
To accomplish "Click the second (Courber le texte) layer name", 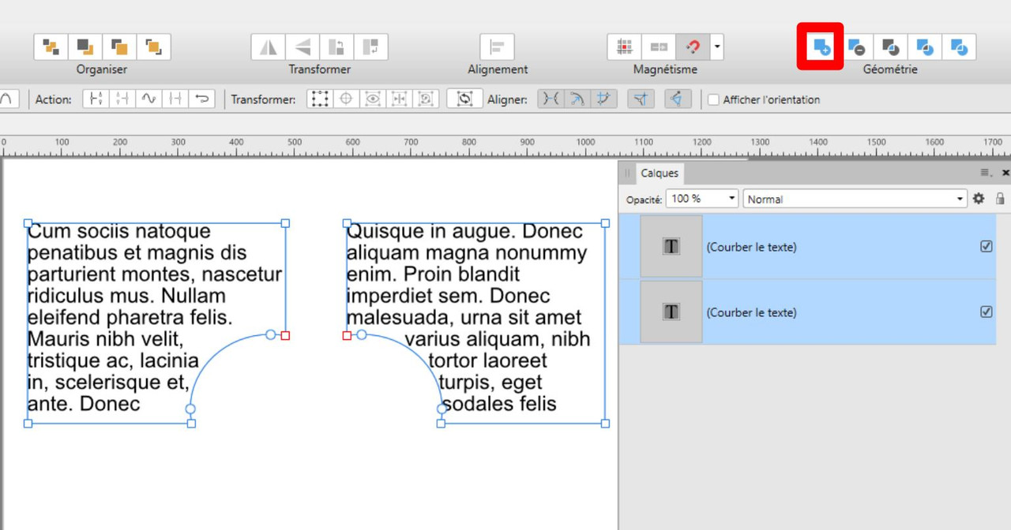I will point(751,312).
